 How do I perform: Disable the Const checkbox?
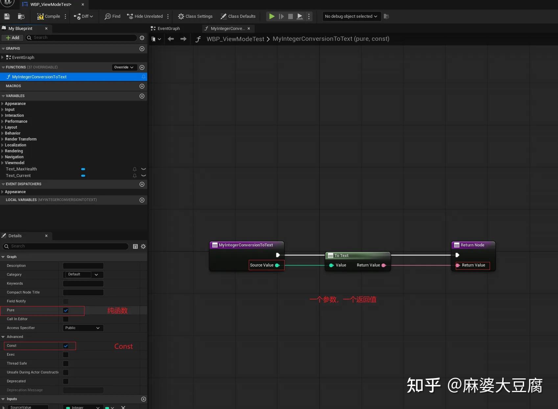point(66,346)
